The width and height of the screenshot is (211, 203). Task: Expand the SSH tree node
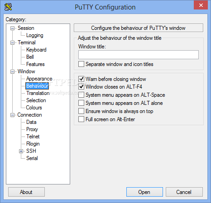(21, 151)
